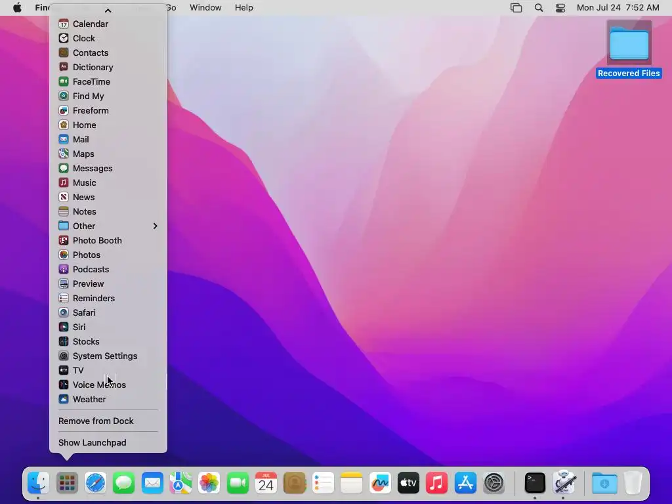Choose Voice Memos from the menu
Image resolution: width=672 pixels, height=504 pixels.
click(108, 385)
